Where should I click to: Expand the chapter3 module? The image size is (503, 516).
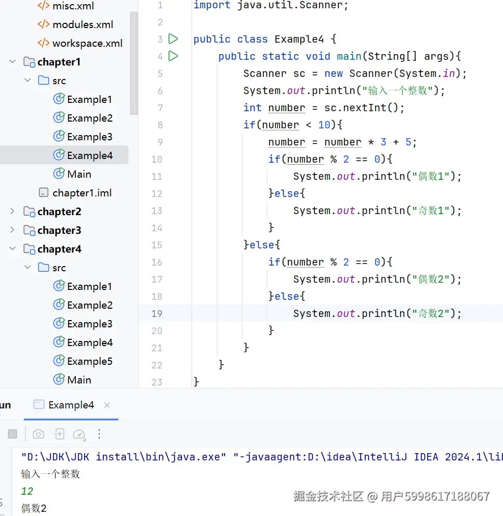(12, 230)
